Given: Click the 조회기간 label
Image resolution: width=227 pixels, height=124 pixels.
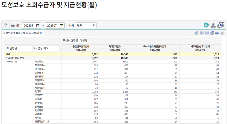Looking at the screenshot, I should coord(15,26).
